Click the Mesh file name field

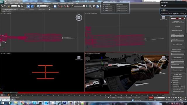coord(178,41)
